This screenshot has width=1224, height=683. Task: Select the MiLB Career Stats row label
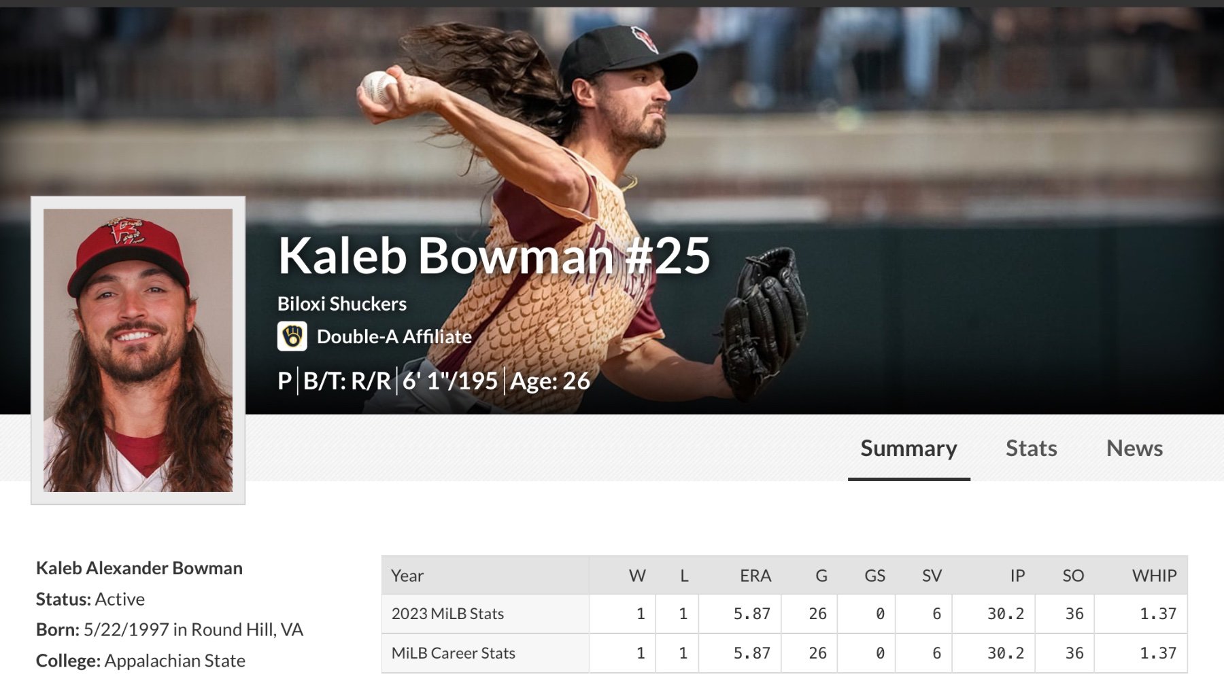[454, 653]
